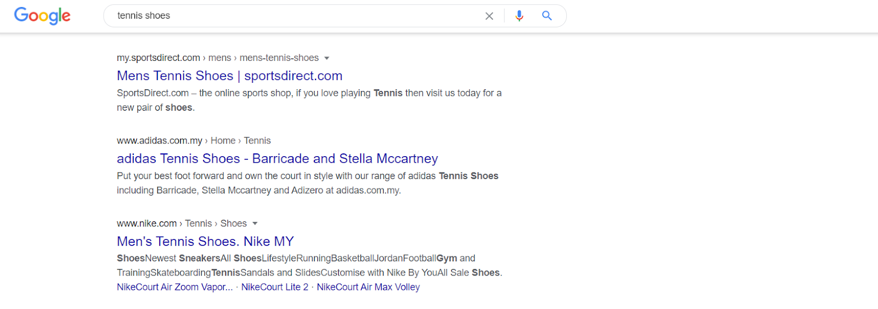Expand the sportsdirect.com result dropdown arrow
The height and width of the screenshot is (309, 878).
[327, 58]
